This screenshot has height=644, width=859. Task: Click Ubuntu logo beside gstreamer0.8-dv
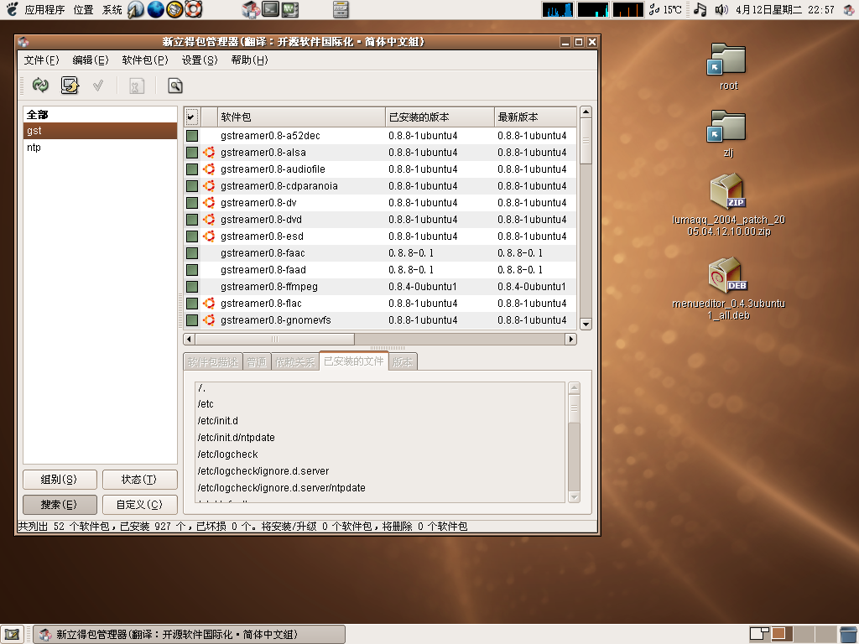tap(209, 203)
